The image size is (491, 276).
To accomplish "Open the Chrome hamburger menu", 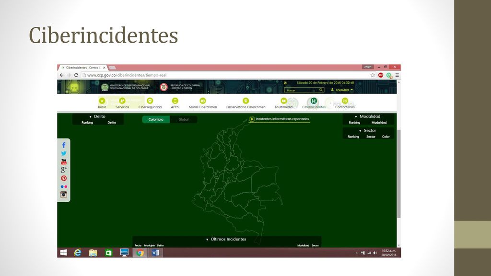I will (397, 75).
